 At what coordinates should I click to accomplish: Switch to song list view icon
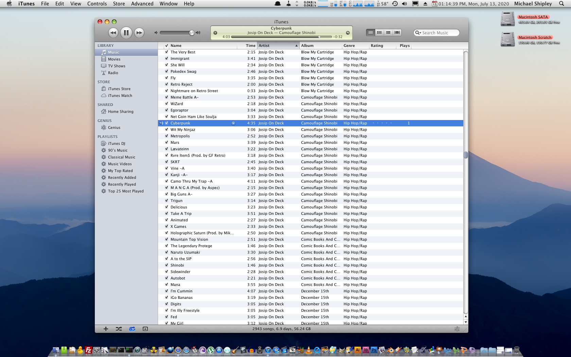(x=370, y=33)
